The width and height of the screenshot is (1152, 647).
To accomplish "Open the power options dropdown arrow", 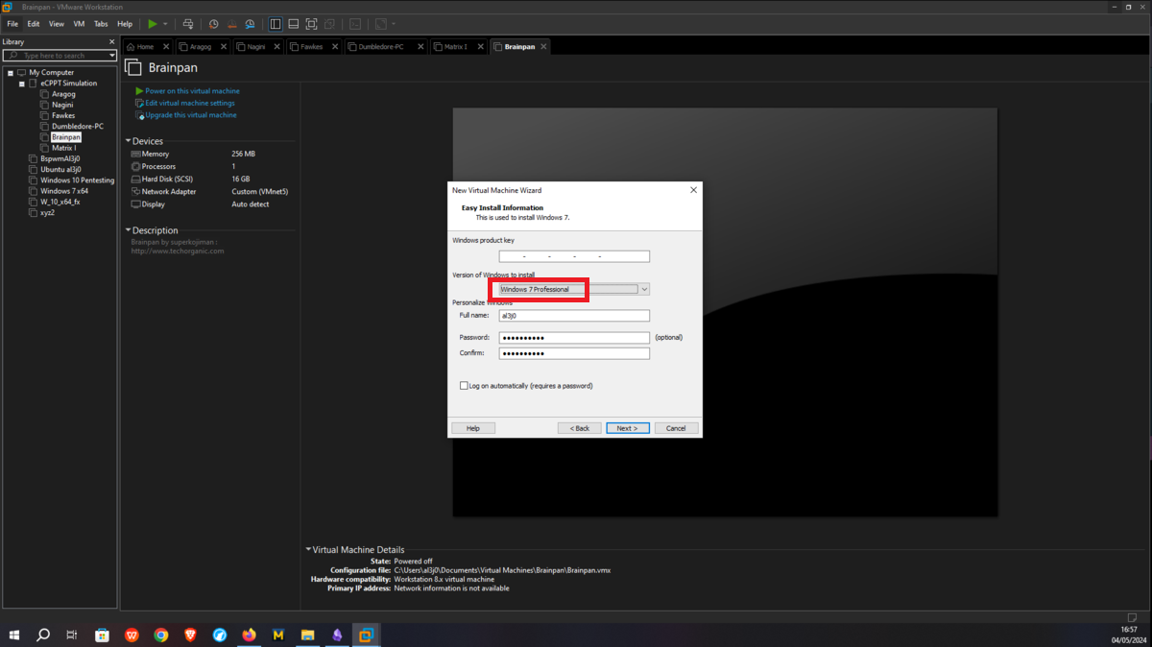I will click(165, 24).
